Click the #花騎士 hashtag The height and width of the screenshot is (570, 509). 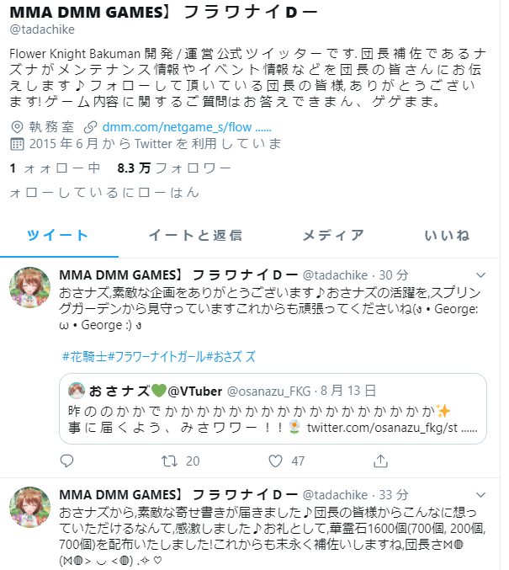point(85,357)
